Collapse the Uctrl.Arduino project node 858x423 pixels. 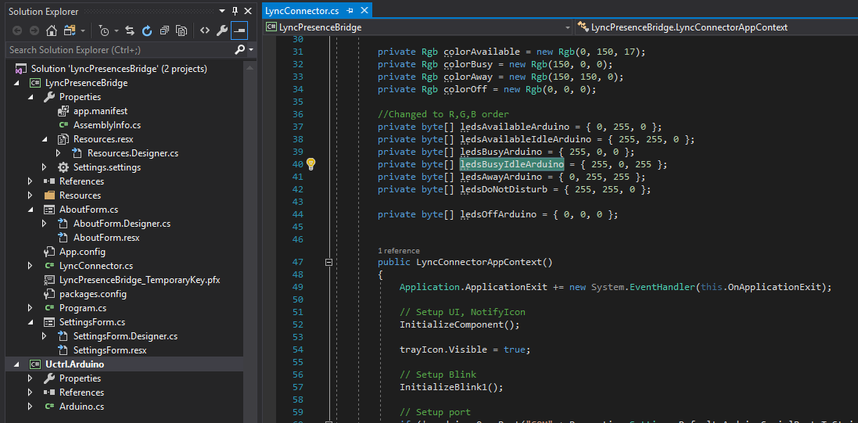(x=16, y=364)
